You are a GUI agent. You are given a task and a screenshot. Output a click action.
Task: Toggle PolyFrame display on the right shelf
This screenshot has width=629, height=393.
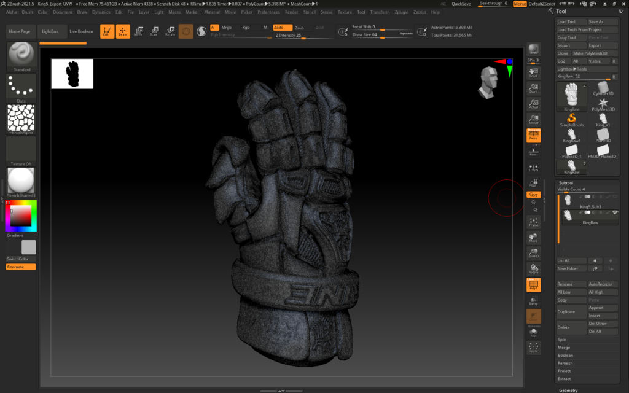pos(533,286)
